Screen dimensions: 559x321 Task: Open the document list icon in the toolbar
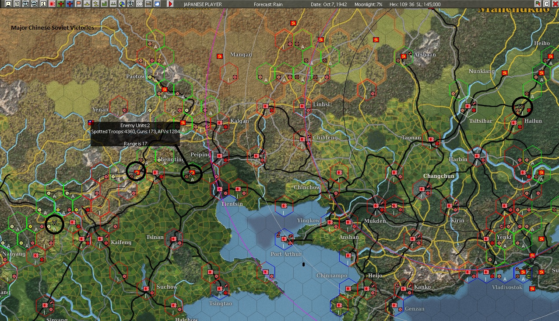coord(17,4)
